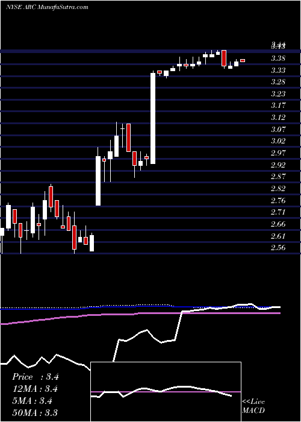Viewport: 301px width, 422px height.
Task: Click the 3.28 price axis label
Action: [x=278, y=82]
